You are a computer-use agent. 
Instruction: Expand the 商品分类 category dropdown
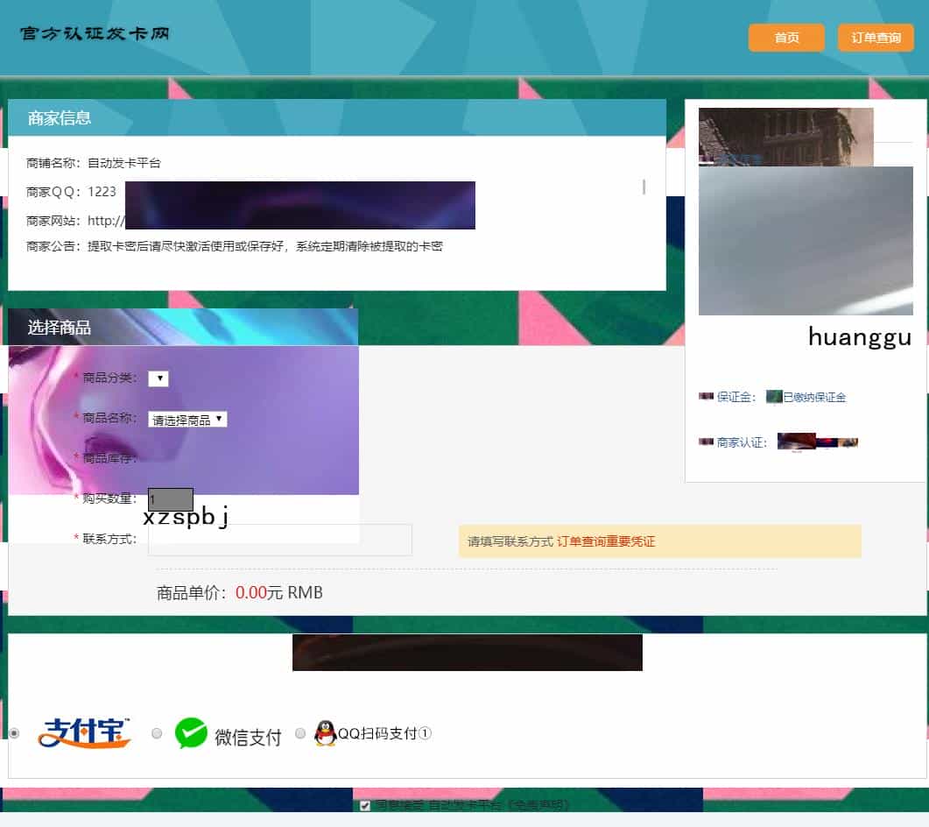158,378
